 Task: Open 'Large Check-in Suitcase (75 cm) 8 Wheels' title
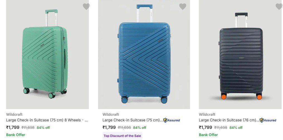coord(47,120)
